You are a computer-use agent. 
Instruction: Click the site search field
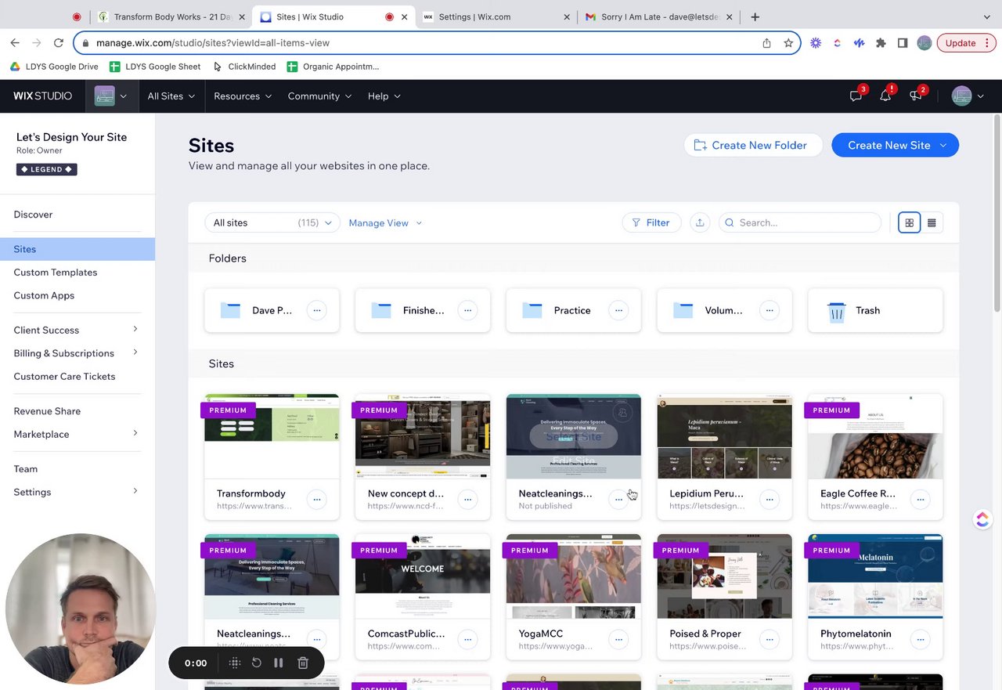800,223
